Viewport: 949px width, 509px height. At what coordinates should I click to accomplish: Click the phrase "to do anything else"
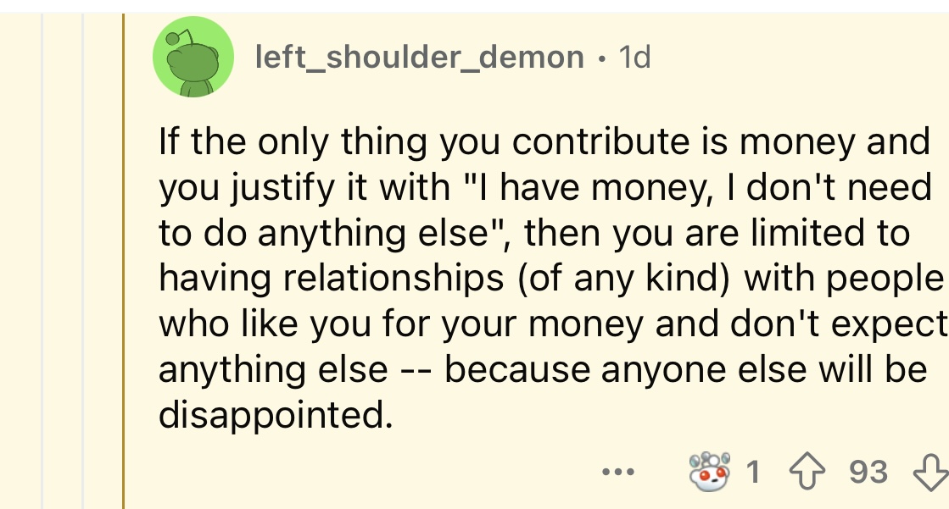(x=324, y=233)
